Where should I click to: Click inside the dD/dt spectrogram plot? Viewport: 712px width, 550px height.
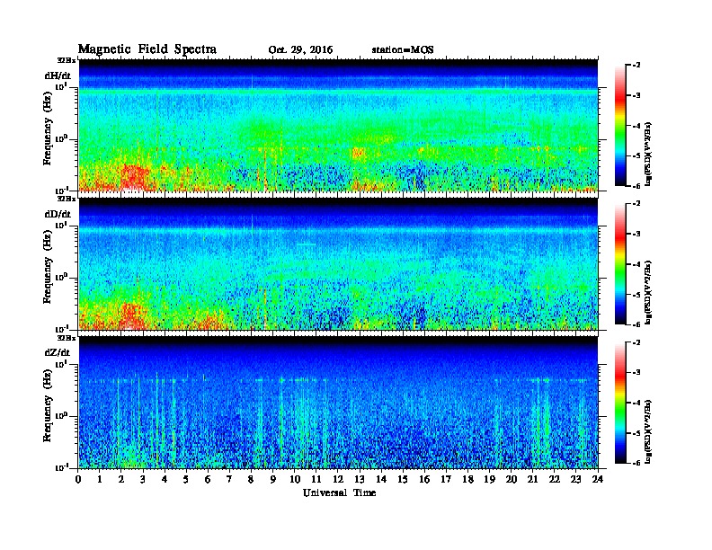pyautogui.click(x=338, y=263)
